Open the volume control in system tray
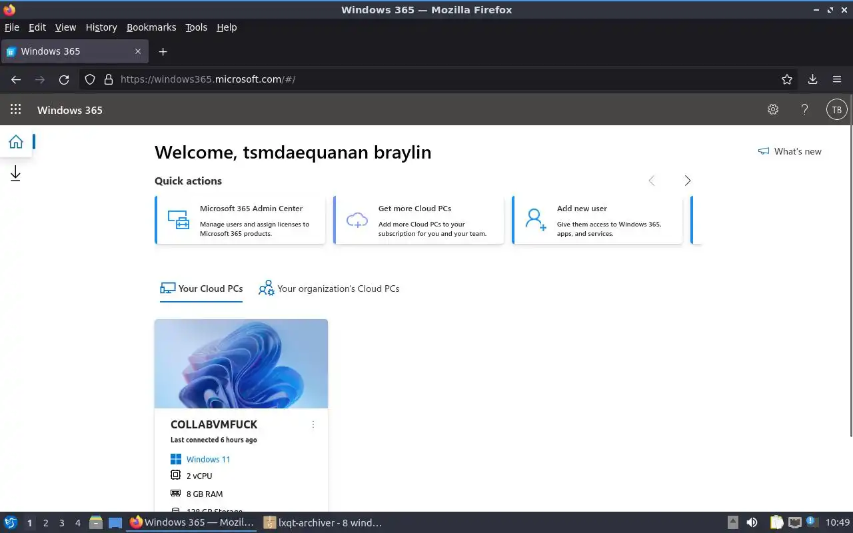853x533 pixels. click(x=752, y=523)
